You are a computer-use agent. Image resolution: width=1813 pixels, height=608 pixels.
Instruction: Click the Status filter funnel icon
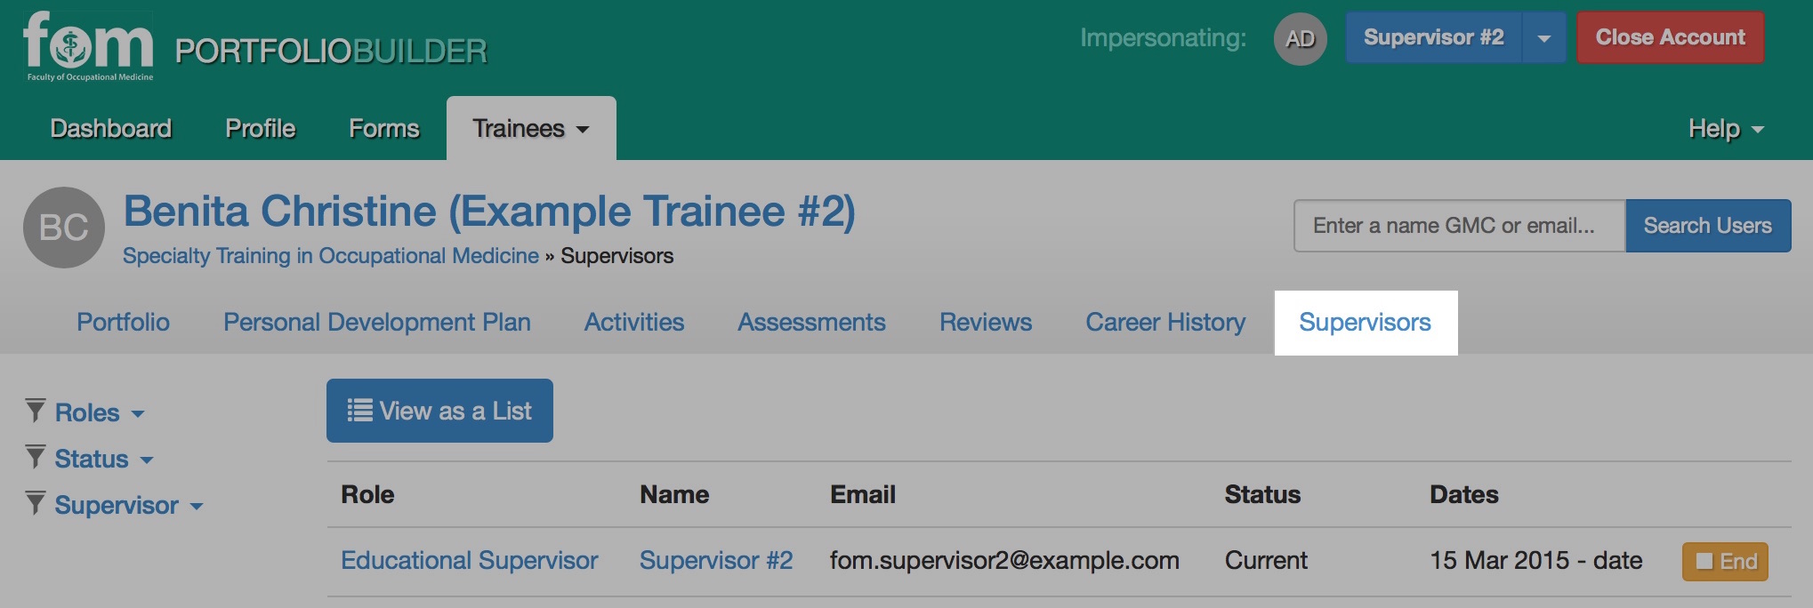point(36,457)
